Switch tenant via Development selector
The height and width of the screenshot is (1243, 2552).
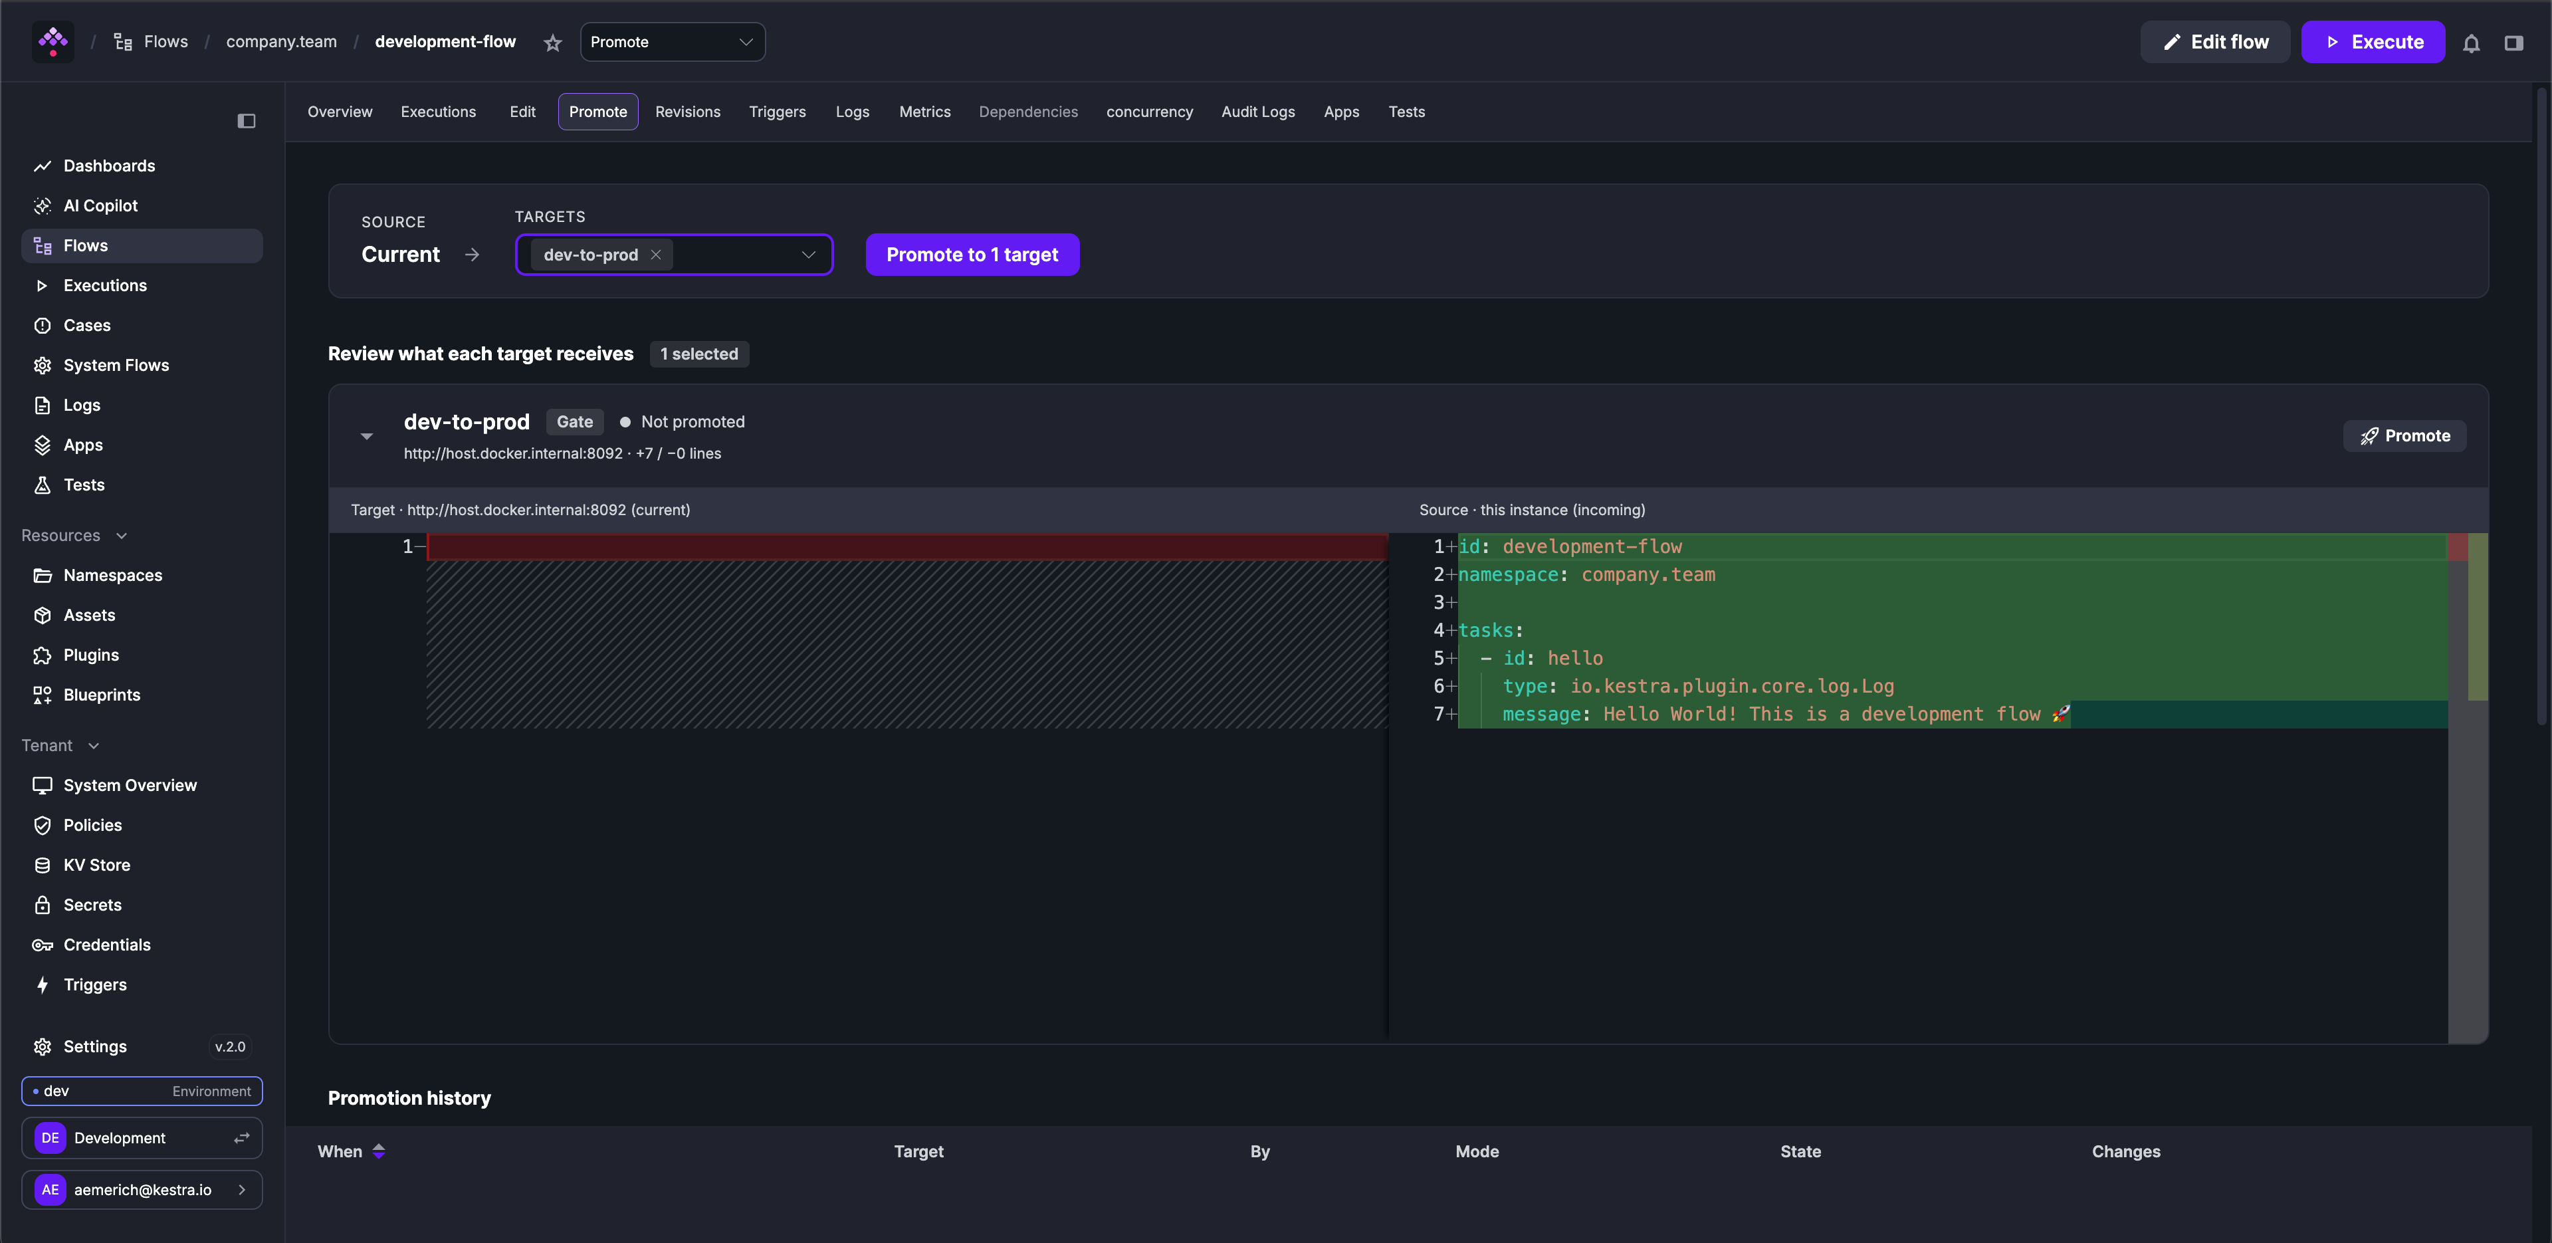[142, 1138]
